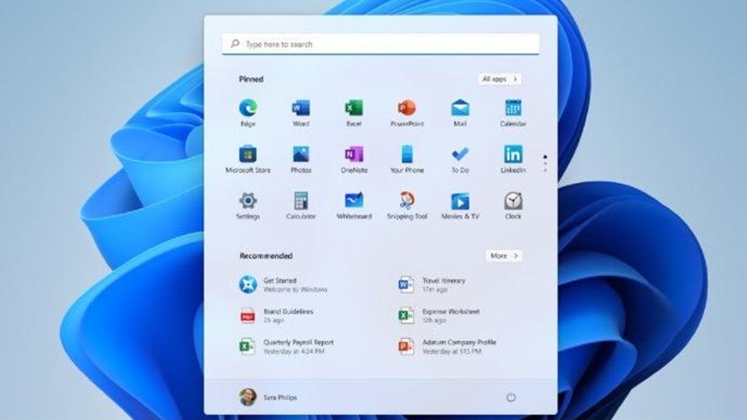Launch Word from the pinned apps

point(301,109)
